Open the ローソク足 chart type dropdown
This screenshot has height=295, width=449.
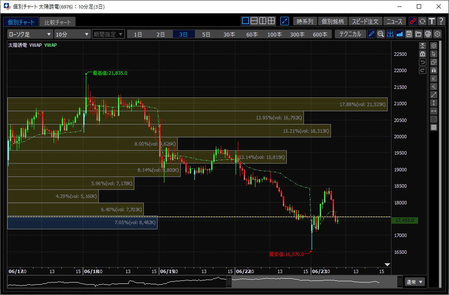coord(30,34)
